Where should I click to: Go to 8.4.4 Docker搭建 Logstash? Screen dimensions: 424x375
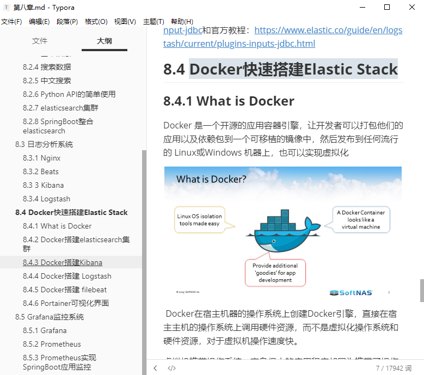click(x=67, y=276)
